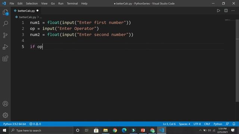This screenshot has width=239, height=134.
Task: Open Action Center in system tray
Action: coord(233,130)
